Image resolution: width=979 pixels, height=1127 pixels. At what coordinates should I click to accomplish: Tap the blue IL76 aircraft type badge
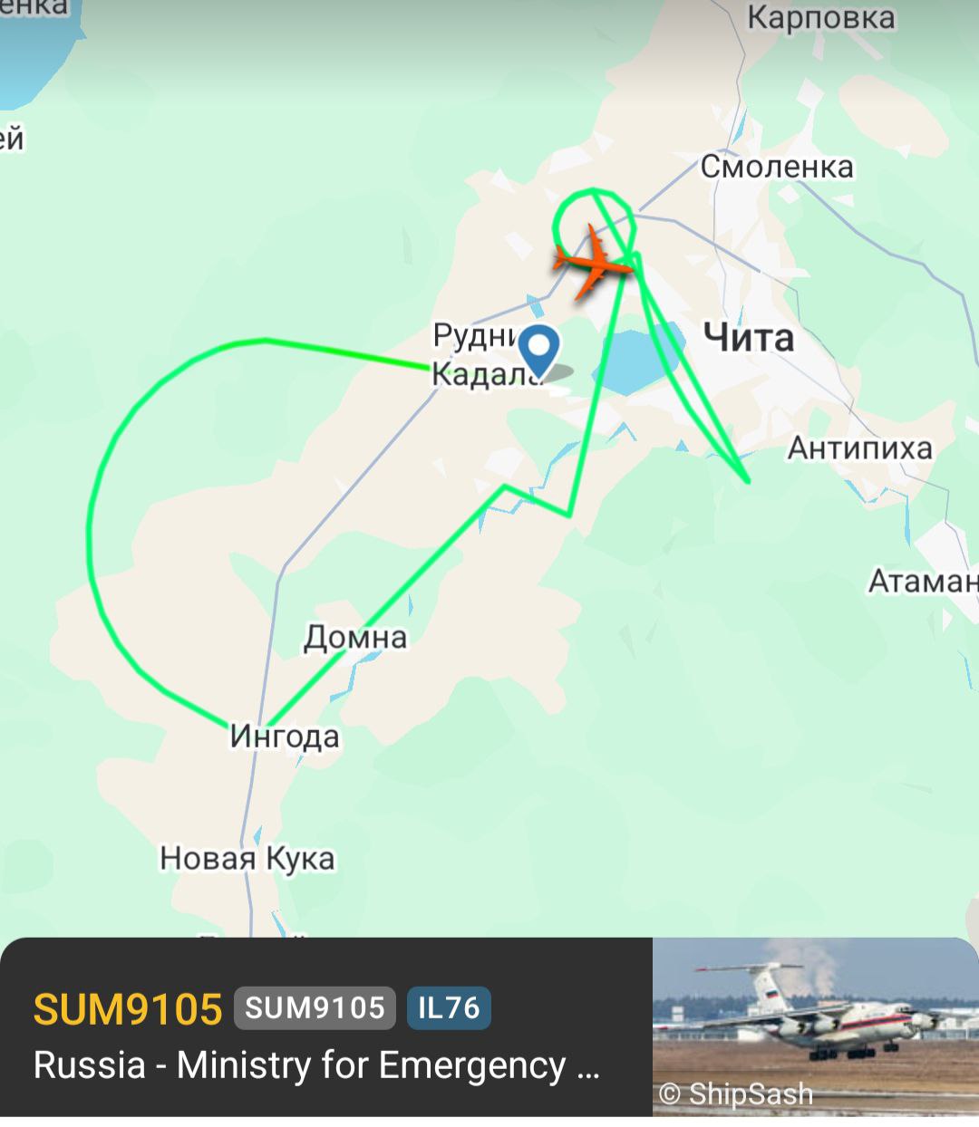point(449,1008)
